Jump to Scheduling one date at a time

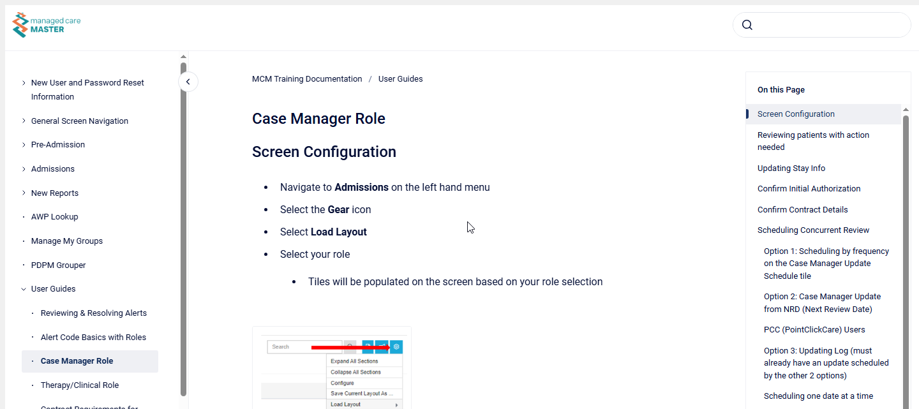pyautogui.click(x=818, y=396)
